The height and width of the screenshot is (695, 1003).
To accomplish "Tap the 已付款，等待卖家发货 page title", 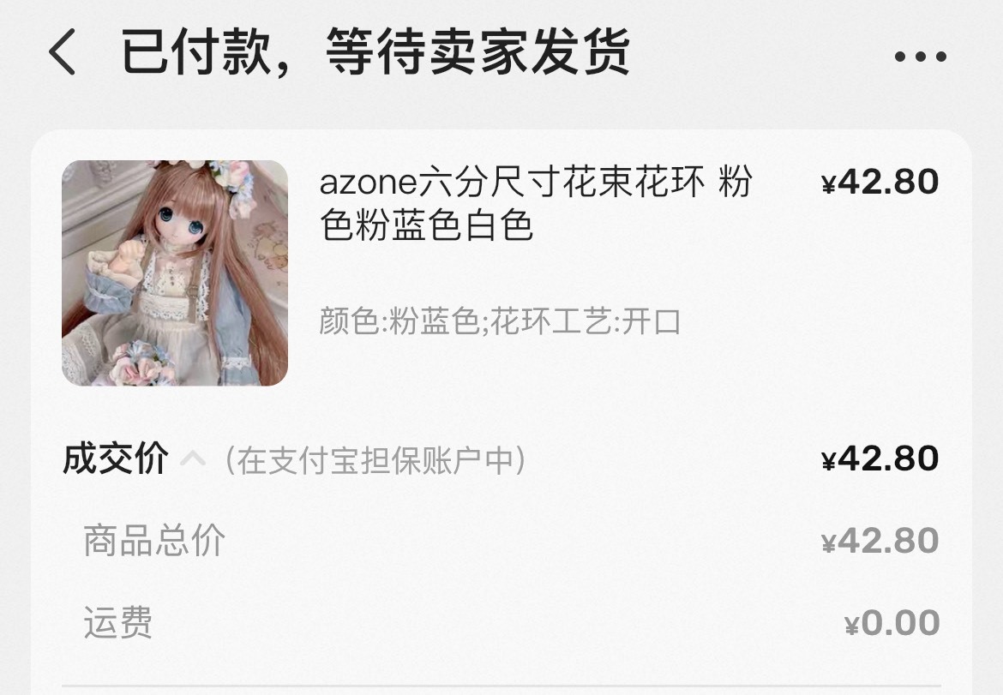I will [376, 53].
